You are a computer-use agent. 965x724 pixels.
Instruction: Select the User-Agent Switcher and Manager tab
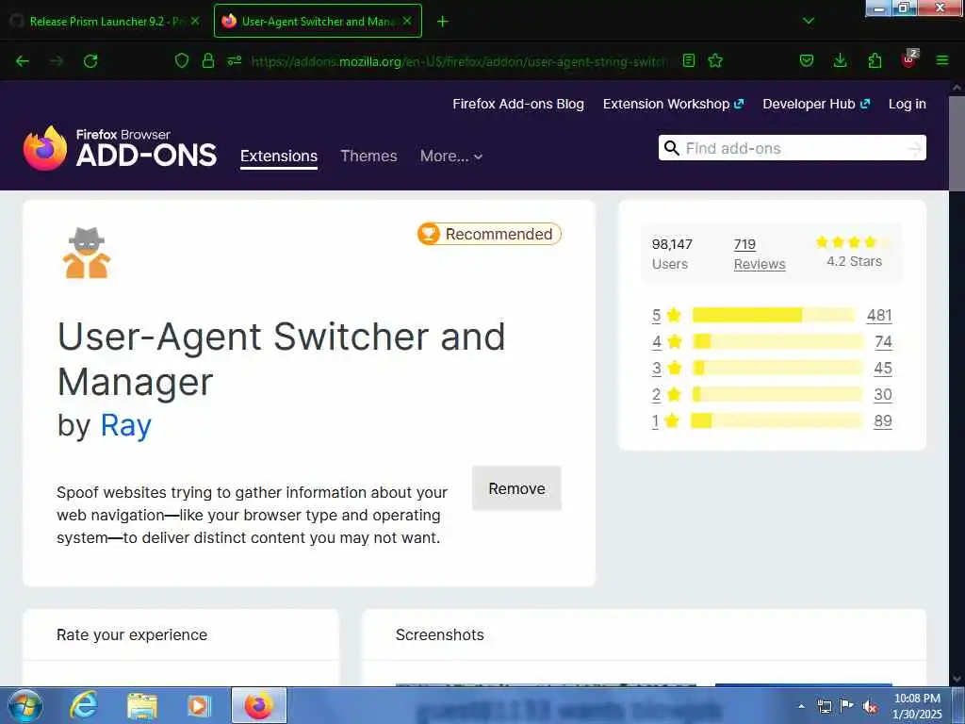(318, 21)
